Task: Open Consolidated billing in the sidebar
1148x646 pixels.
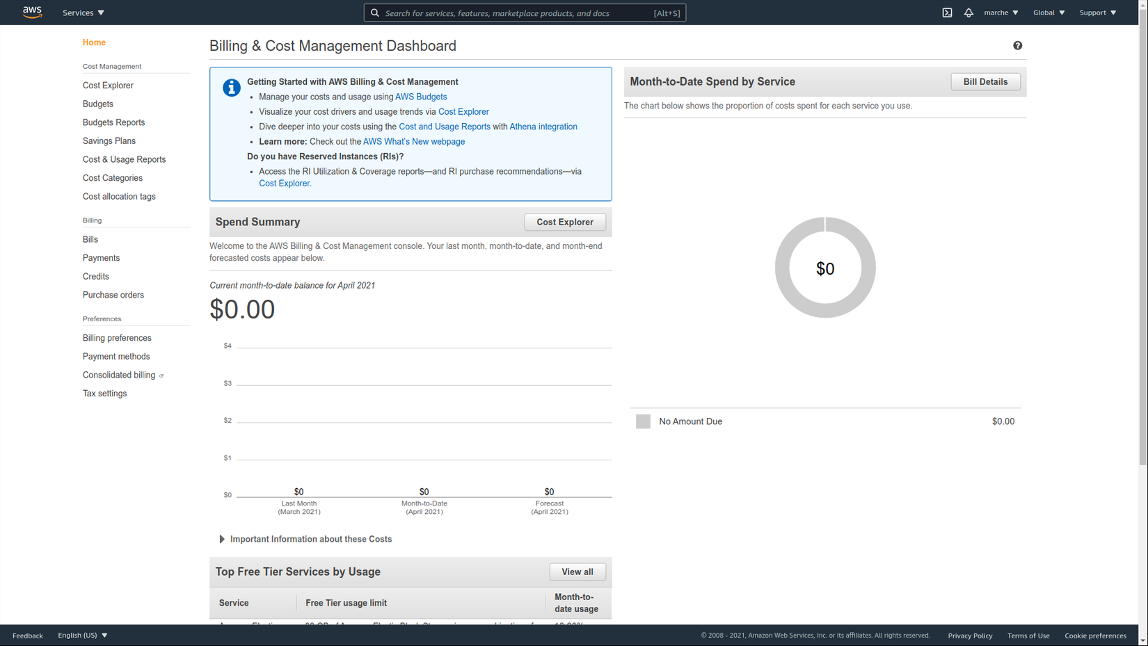Action: [119, 375]
